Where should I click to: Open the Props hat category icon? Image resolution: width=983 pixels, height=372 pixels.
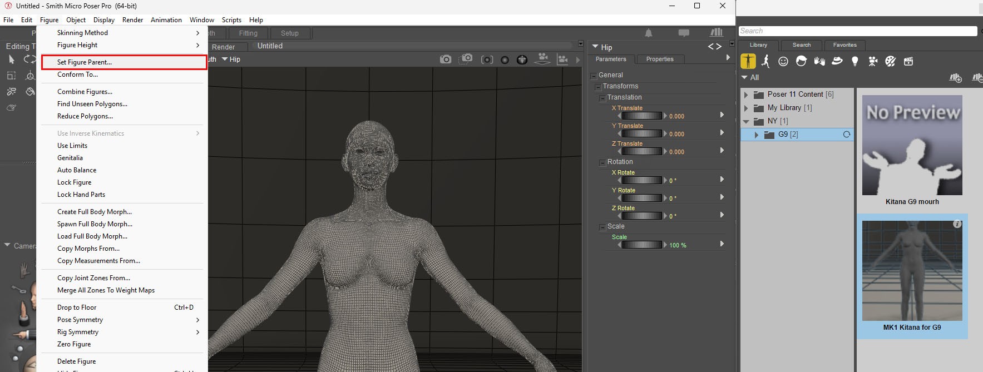pos(837,61)
